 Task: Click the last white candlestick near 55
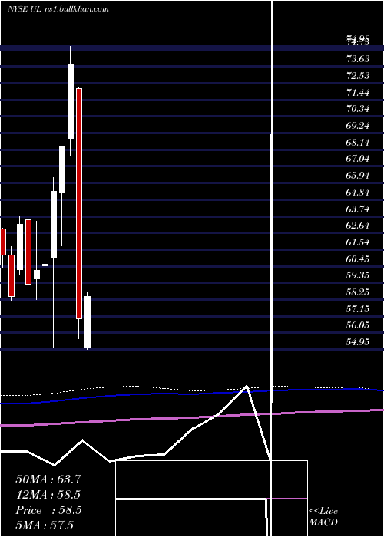click(x=88, y=321)
